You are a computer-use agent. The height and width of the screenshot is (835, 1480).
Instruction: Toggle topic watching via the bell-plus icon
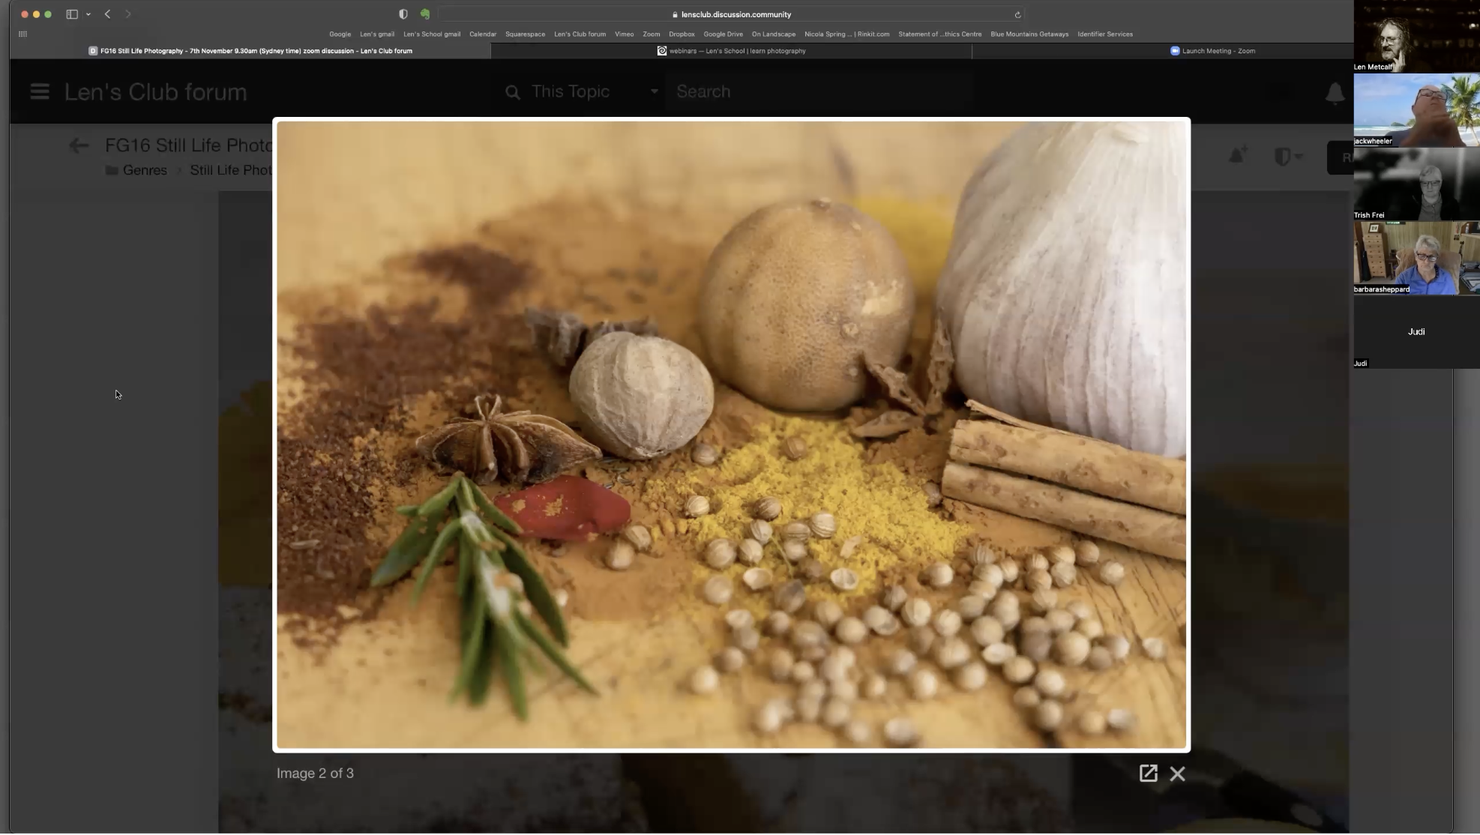coord(1237,156)
